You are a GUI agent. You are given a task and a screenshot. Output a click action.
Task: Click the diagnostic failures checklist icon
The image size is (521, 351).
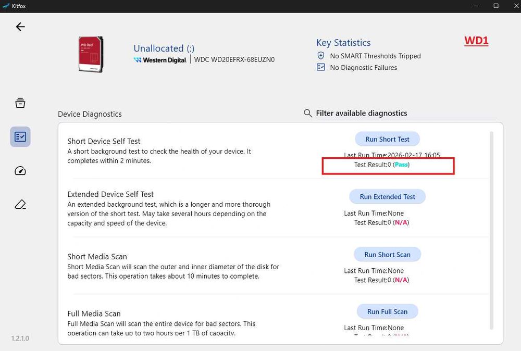[320, 67]
